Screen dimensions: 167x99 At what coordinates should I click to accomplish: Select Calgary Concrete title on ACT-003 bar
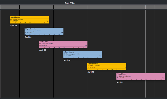pyautogui.click(x=30, y=29)
